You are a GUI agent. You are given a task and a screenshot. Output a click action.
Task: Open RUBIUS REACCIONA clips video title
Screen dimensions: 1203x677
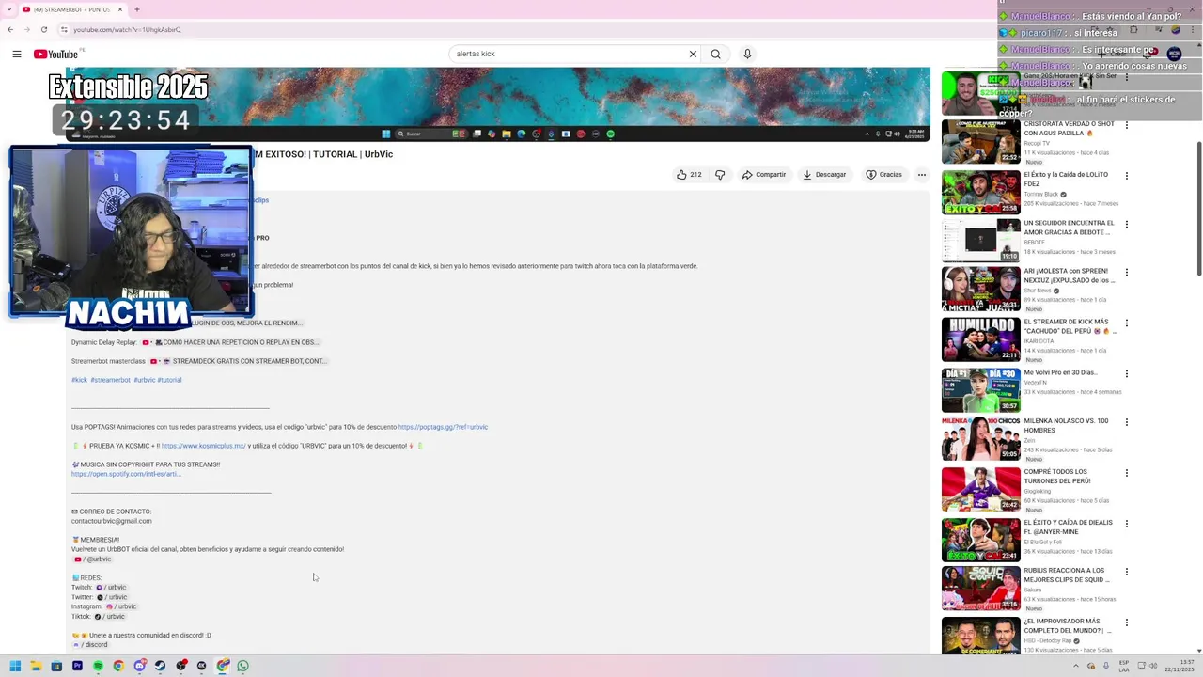(x=1068, y=575)
